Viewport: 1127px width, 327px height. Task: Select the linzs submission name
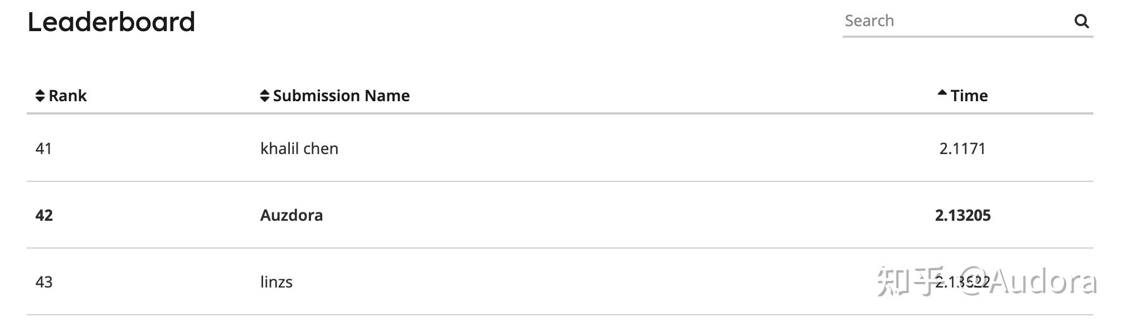276,282
